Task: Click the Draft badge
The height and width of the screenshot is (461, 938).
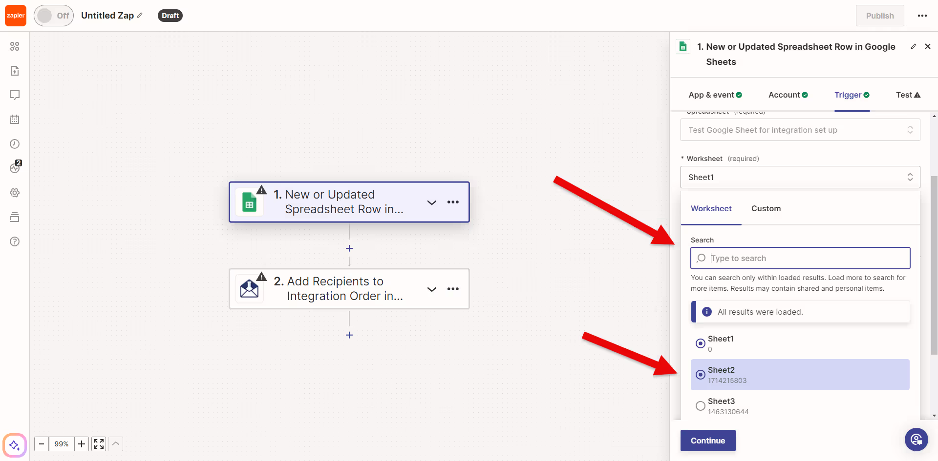Action: click(170, 16)
